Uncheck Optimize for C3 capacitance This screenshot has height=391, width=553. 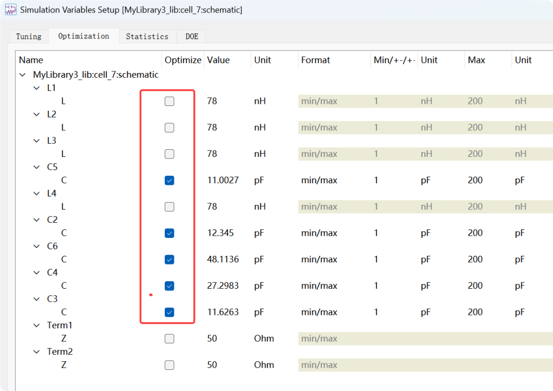[169, 312]
